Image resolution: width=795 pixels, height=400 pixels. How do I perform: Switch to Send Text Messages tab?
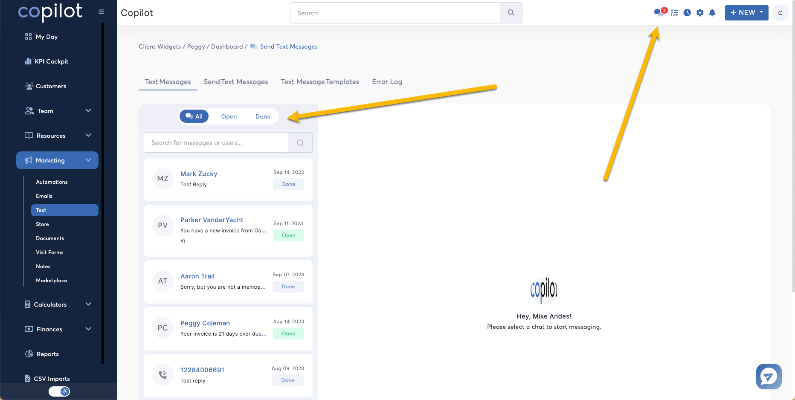point(236,82)
